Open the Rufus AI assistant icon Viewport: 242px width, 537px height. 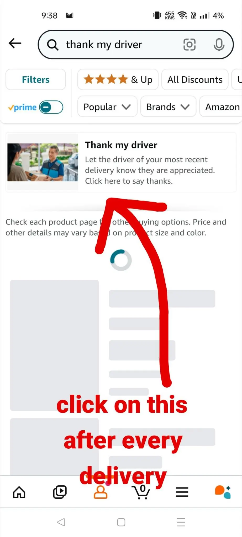(x=223, y=492)
